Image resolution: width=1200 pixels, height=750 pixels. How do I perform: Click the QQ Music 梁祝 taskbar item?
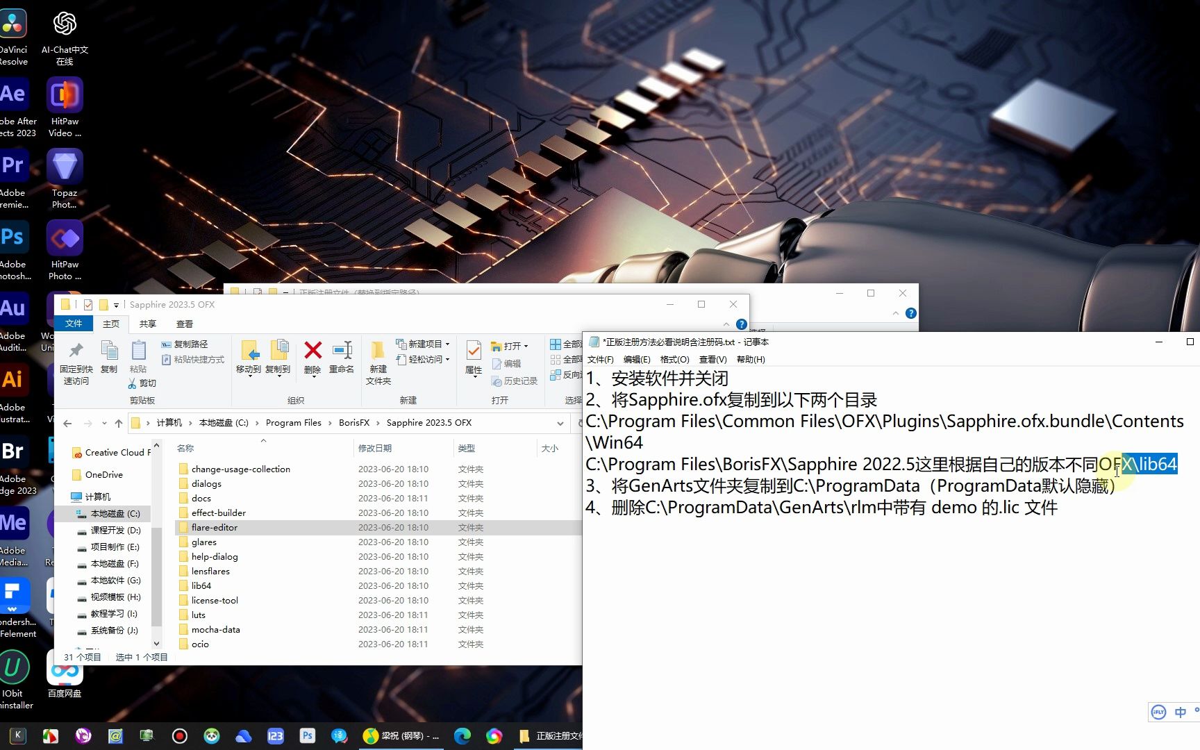pyautogui.click(x=402, y=735)
